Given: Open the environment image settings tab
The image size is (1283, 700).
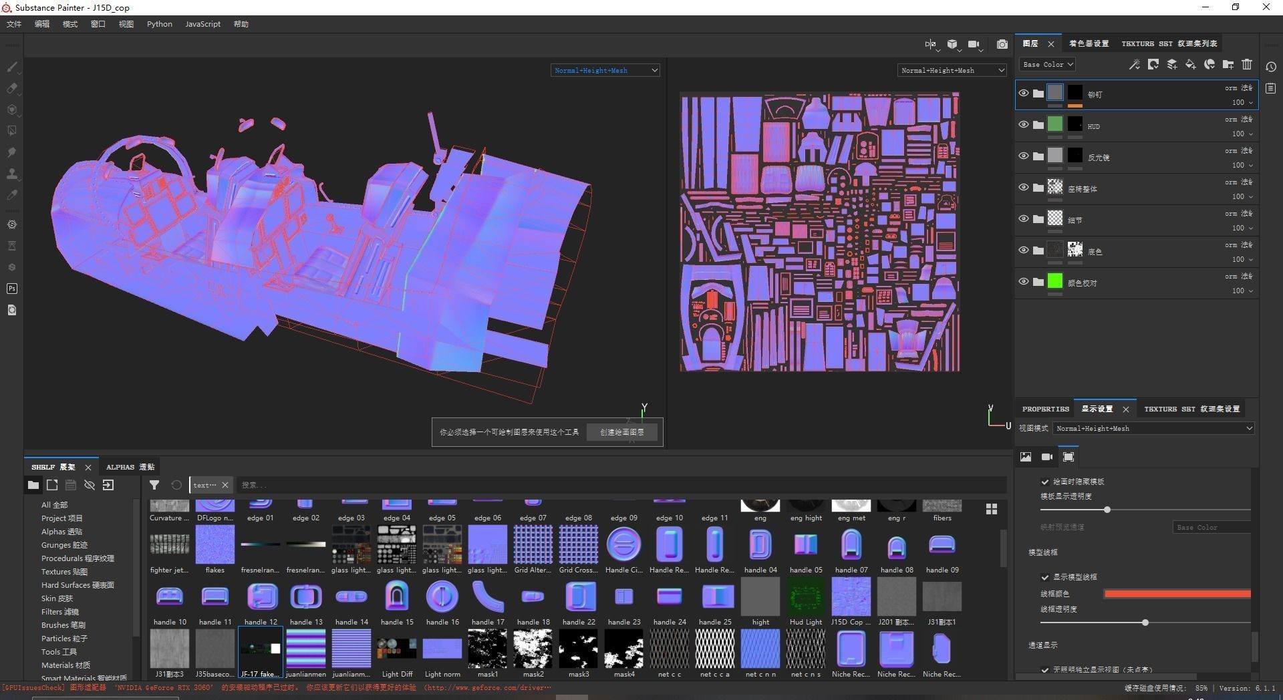Looking at the screenshot, I should coord(1026,457).
